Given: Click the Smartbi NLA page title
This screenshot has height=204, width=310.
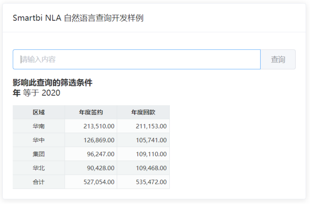Looking at the screenshot, I should 78,18.
